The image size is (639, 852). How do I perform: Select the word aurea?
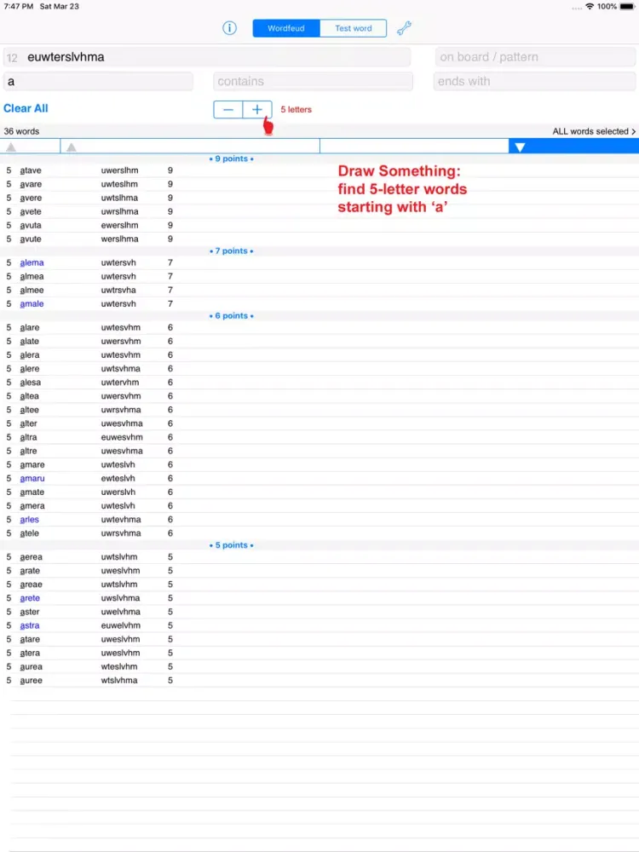(x=31, y=667)
